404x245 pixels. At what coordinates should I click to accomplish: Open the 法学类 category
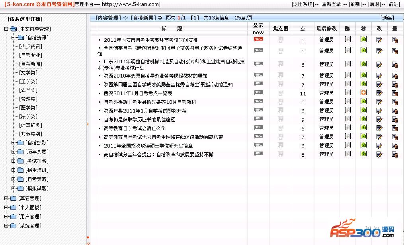(x=28, y=117)
